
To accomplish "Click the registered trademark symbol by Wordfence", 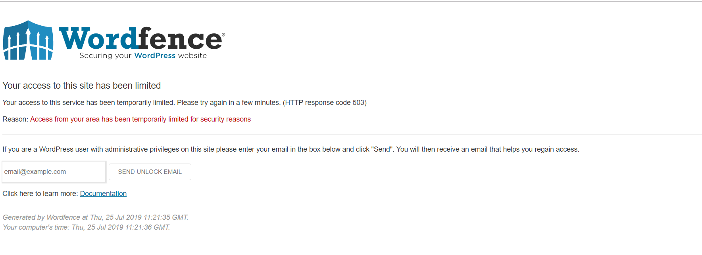I will pos(223,35).
